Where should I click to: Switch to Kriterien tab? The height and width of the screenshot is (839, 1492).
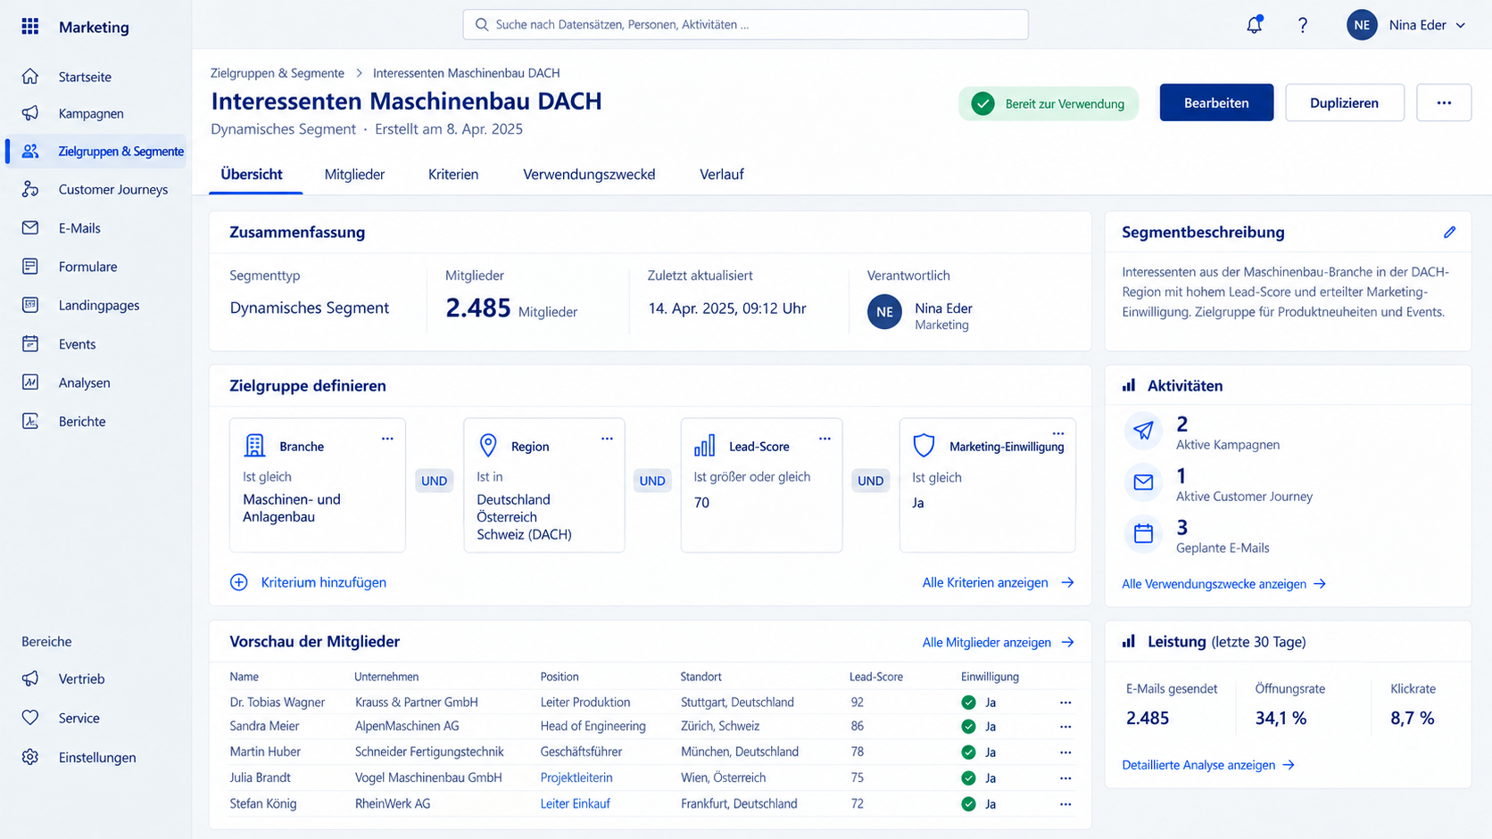(453, 174)
